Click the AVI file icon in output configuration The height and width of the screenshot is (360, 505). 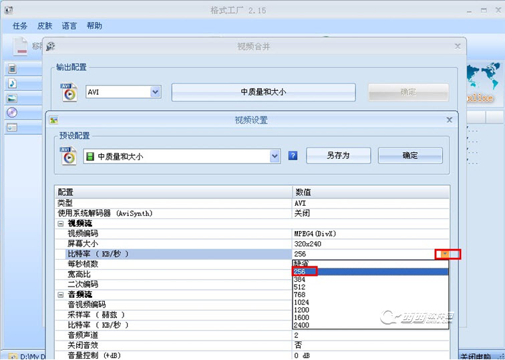click(x=69, y=92)
